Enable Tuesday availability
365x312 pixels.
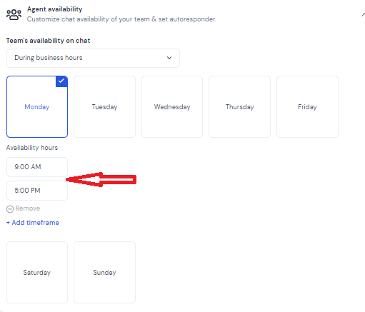104,106
